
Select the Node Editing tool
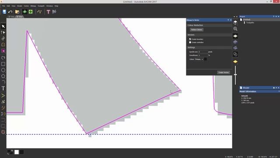(3, 32)
